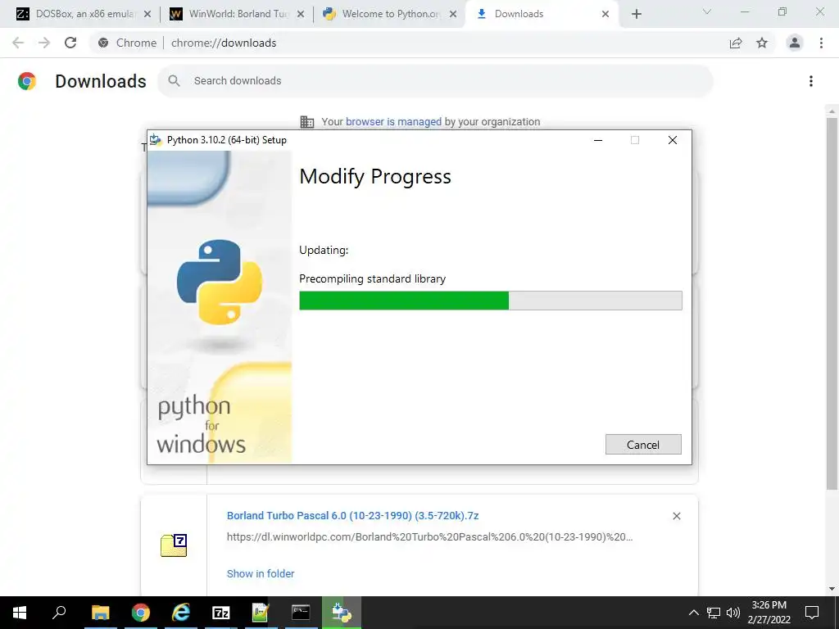Open the Borland Turbo Pascal 6.0 .7z file link
This screenshot has width=839, height=629.
(352, 516)
